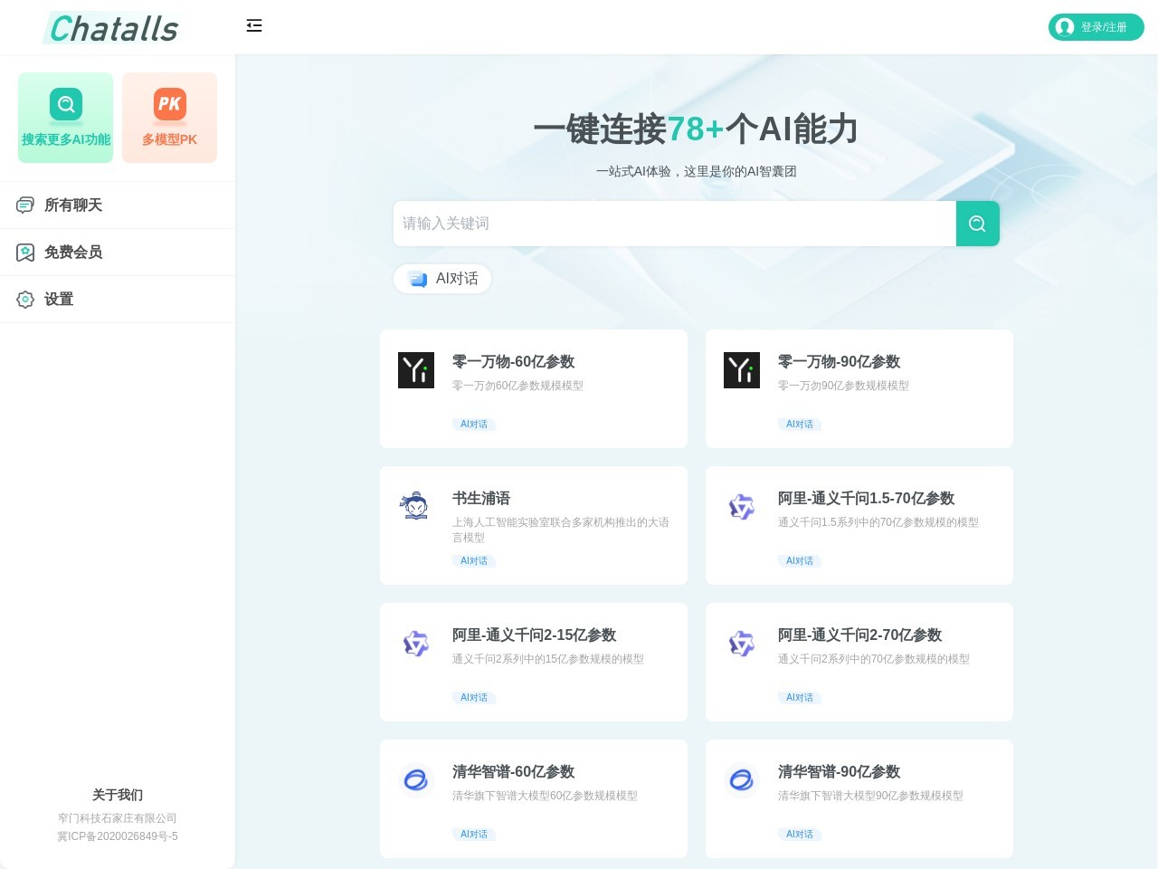Open the 清华智谱-90亿参数 model card
This screenshot has width=1158, height=869.
point(859,797)
